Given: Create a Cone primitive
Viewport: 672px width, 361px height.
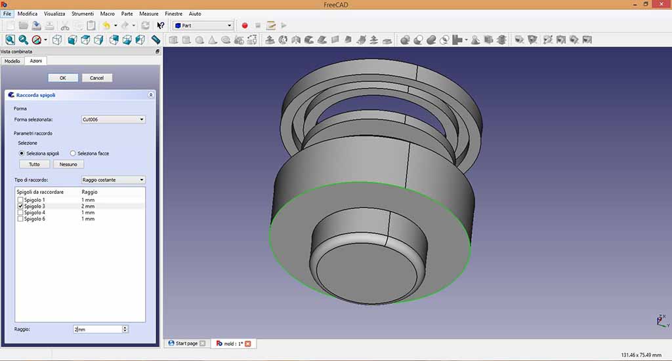Looking at the screenshot, I should coord(213,40).
